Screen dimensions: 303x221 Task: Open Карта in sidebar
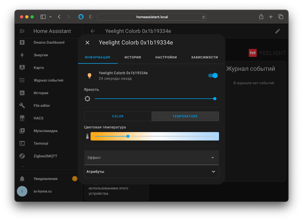point(39,68)
